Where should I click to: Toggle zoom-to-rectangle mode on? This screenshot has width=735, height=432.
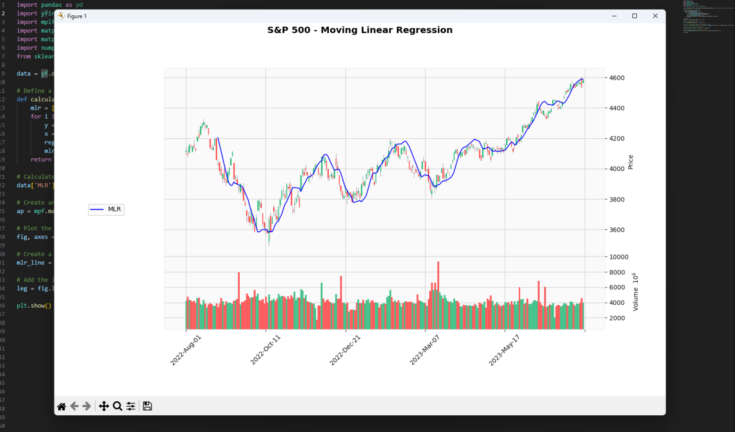pyautogui.click(x=117, y=406)
